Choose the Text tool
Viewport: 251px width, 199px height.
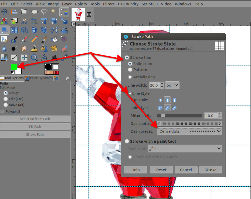click(x=54, y=58)
